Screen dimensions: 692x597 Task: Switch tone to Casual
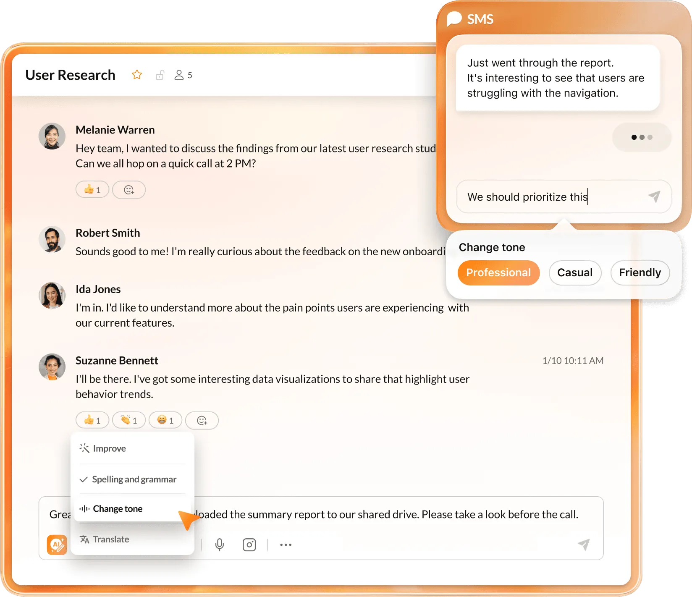575,272
